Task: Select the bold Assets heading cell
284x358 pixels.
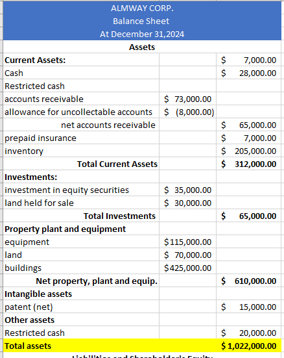Action: pos(142,47)
